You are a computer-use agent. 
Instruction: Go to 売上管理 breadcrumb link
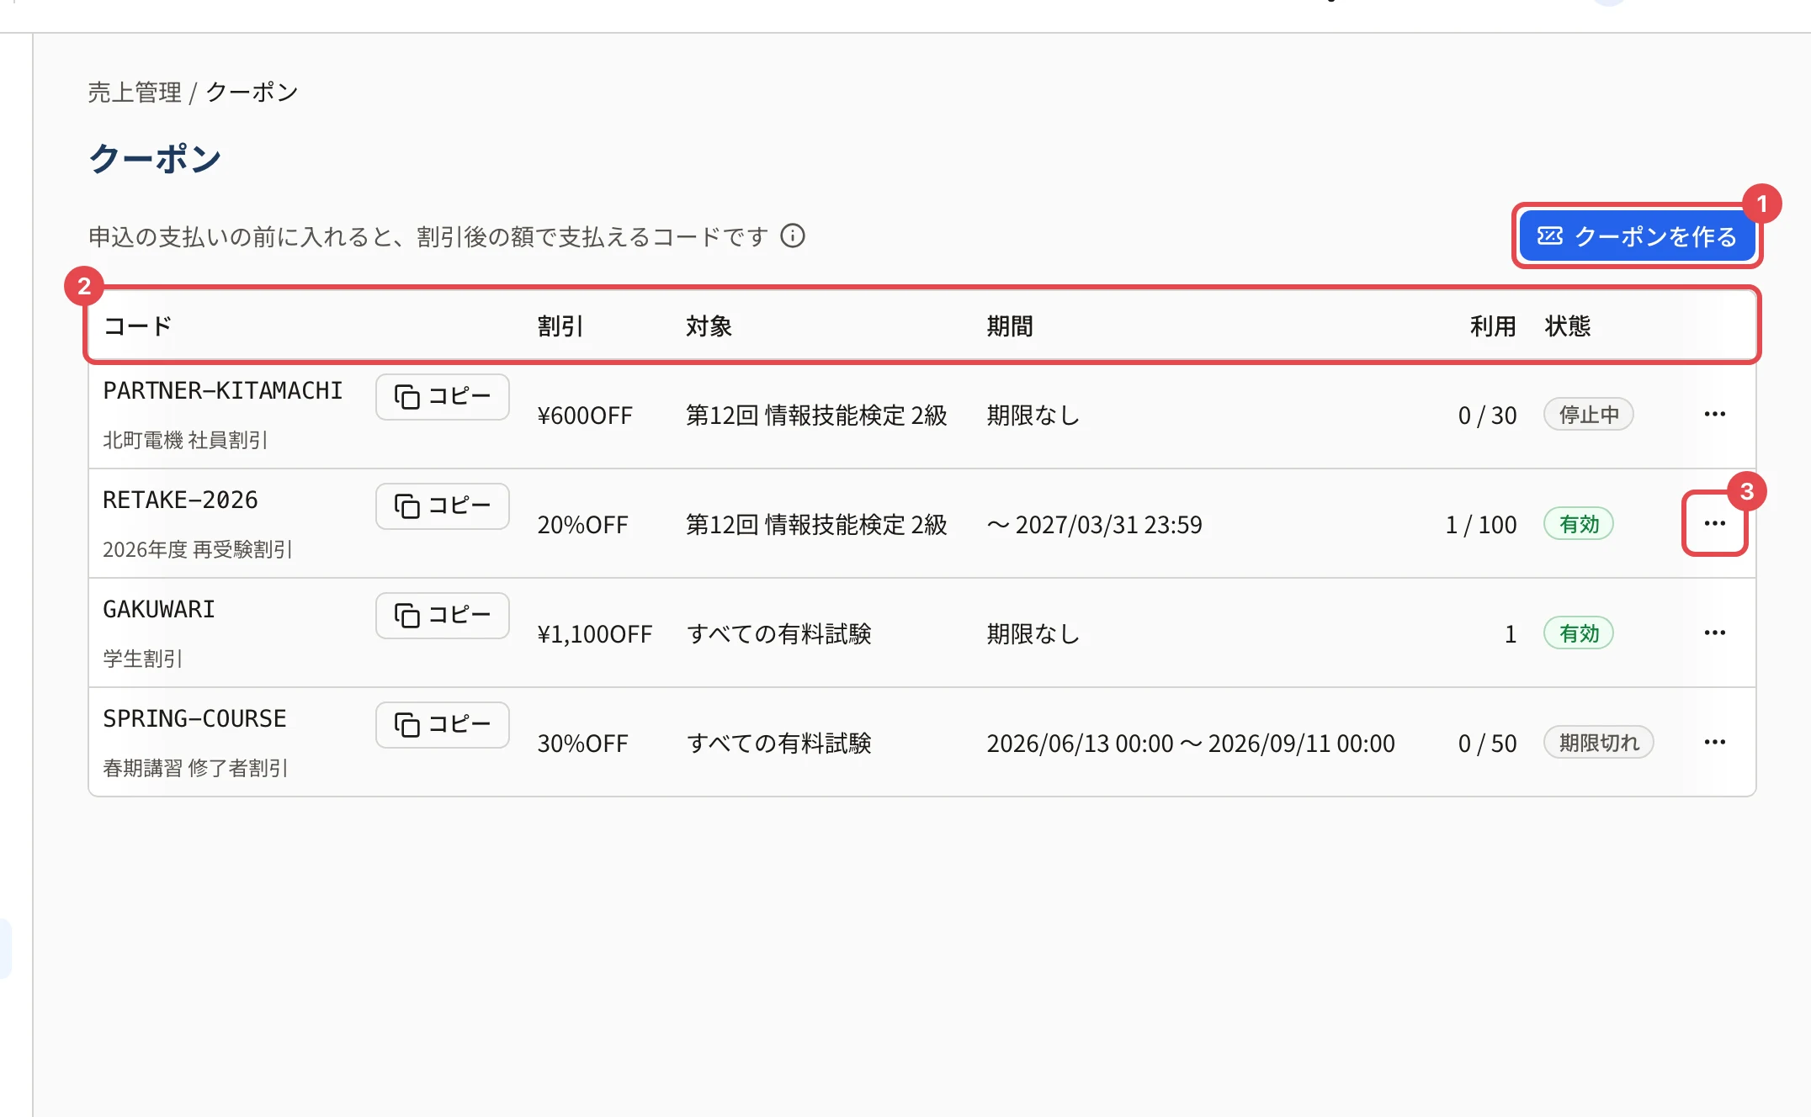(x=135, y=93)
